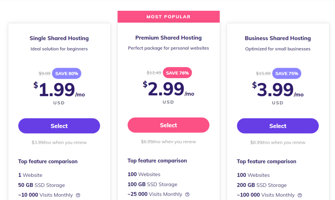Viewport: 335px width, 200px height.
Task: Click help icon next to 25 000 Visits Monthly
Action: pyautogui.click(x=187, y=194)
